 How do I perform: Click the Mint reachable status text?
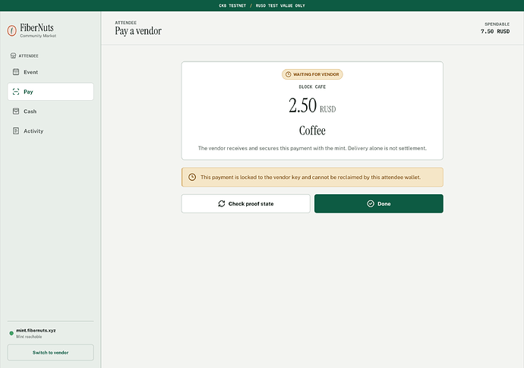(29, 337)
